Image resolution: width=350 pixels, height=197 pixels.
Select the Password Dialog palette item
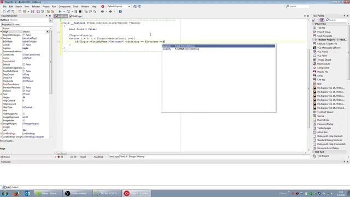[323, 124]
